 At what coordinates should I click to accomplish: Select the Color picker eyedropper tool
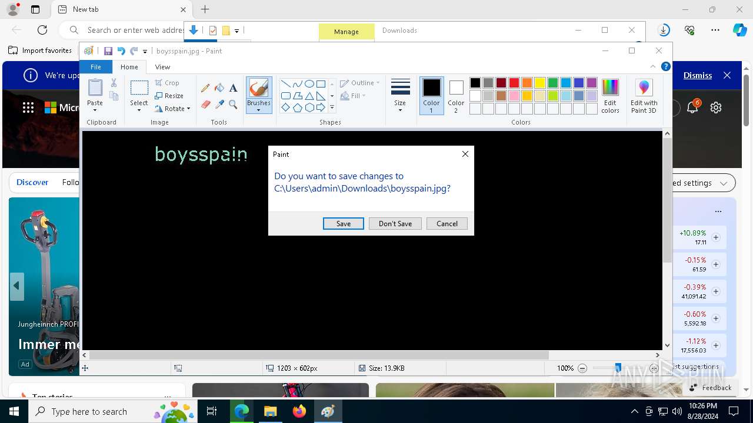coord(219,105)
